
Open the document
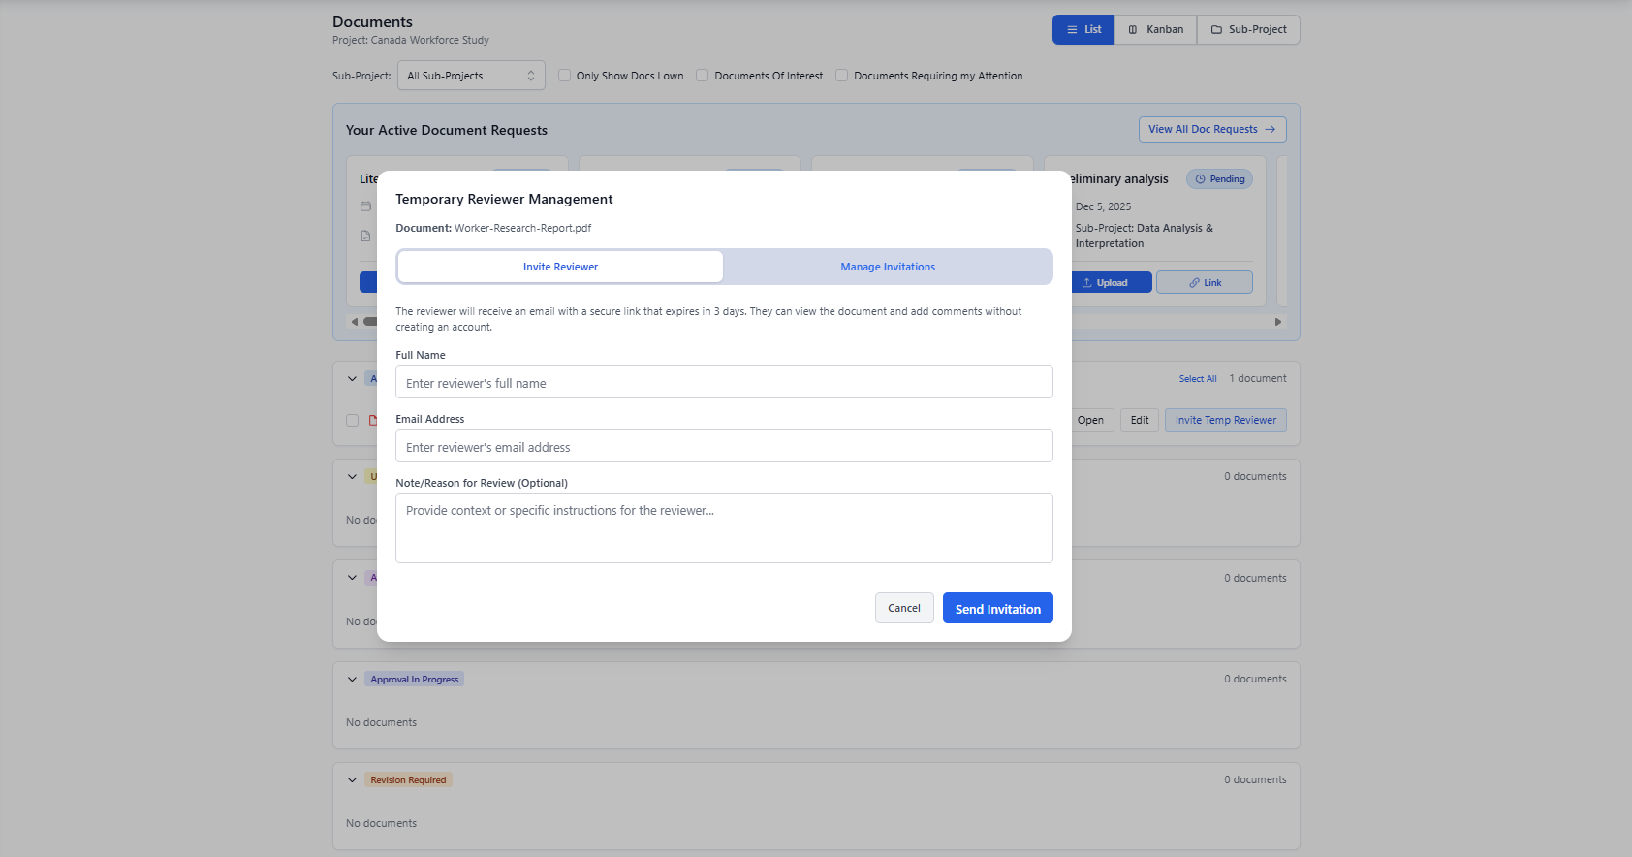tap(1092, 420)
